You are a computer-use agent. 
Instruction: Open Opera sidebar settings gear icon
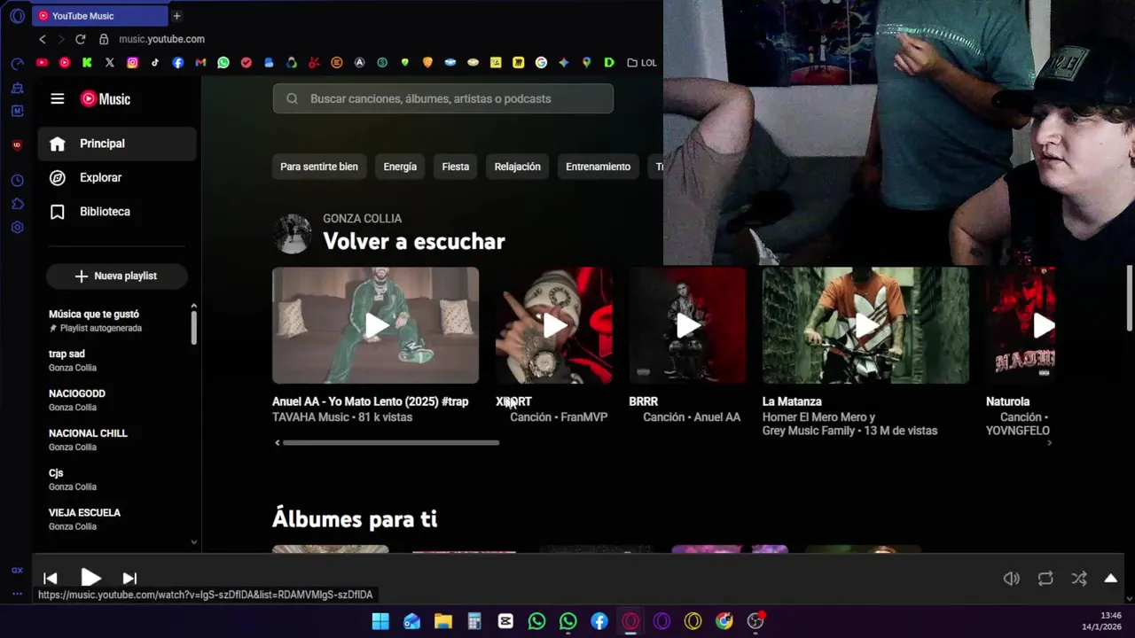(x=17, y=228)
